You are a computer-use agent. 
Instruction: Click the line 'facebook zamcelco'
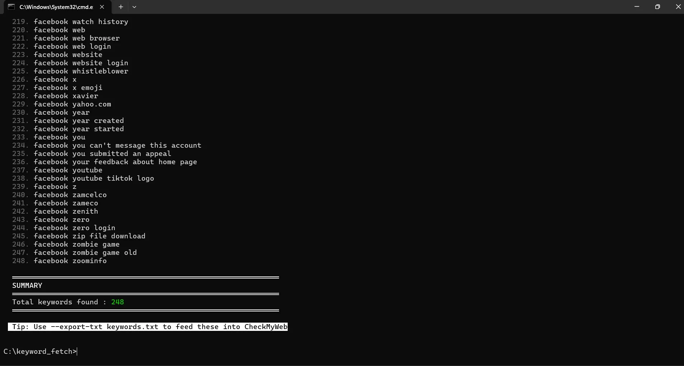70,195
